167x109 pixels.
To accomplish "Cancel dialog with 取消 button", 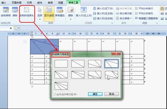I will pyautogui.click(x=112, y=94).
